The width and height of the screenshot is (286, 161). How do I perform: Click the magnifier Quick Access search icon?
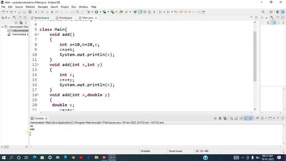pyautogui.click(x=263, y=12)
